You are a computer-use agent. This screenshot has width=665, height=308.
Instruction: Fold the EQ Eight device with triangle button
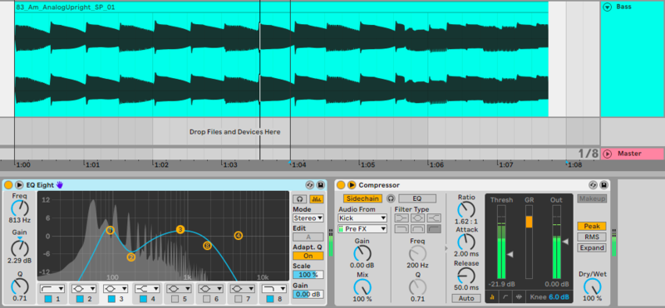point(19,185)
